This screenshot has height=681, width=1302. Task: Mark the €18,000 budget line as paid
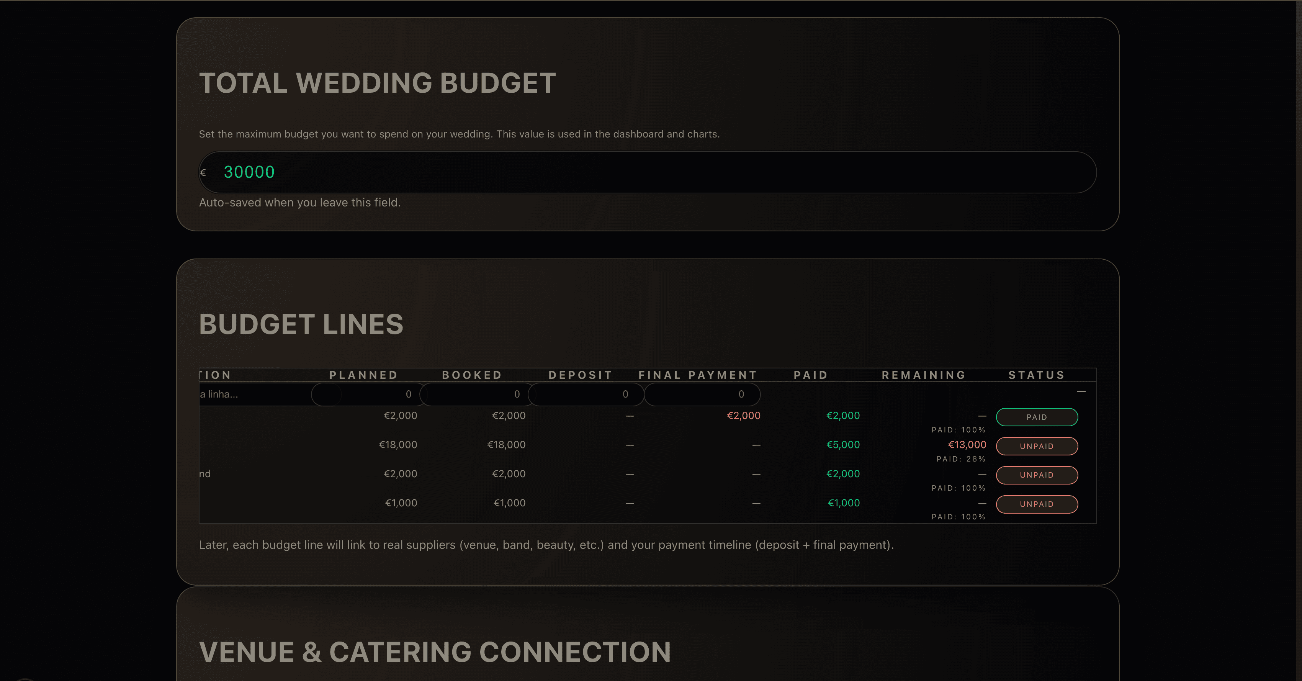click(1037, 446)
